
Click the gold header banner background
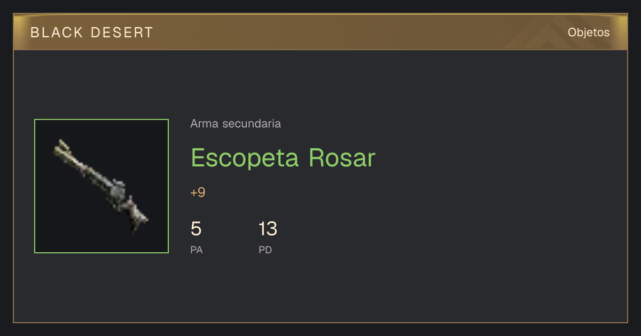point(320,32)
